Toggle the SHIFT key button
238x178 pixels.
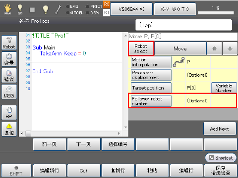[16, 171]
